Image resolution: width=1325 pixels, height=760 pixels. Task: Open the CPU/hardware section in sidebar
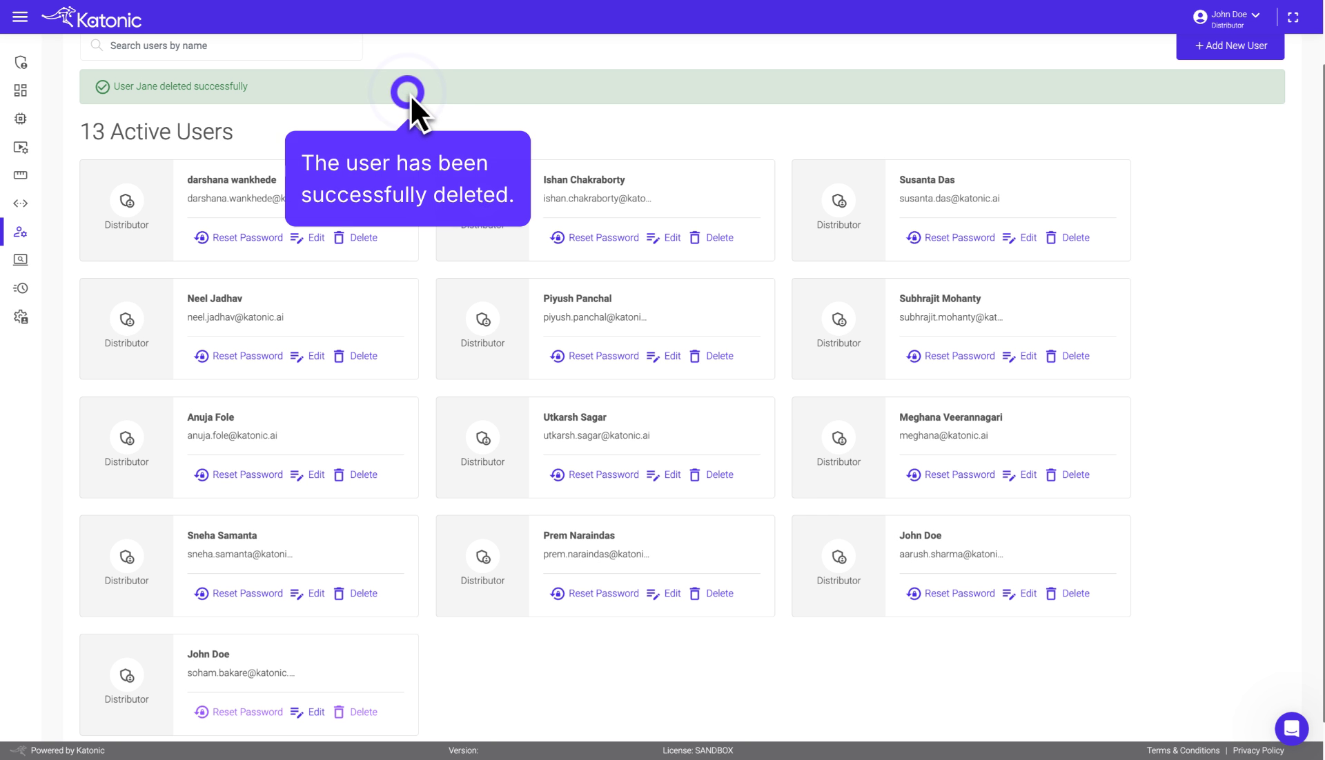21,119
